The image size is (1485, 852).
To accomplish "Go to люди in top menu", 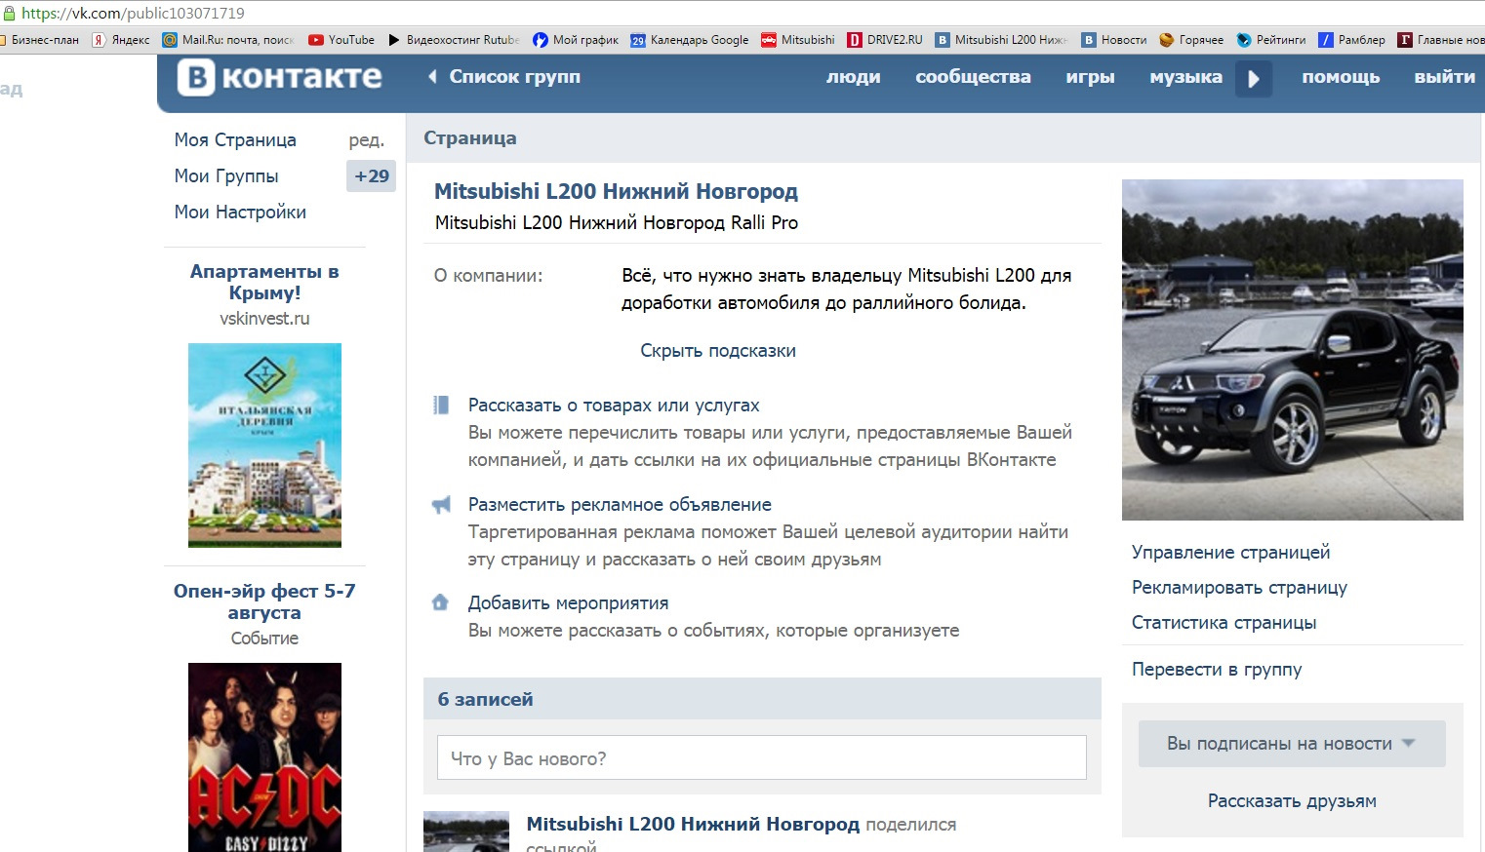I will 854,77.
